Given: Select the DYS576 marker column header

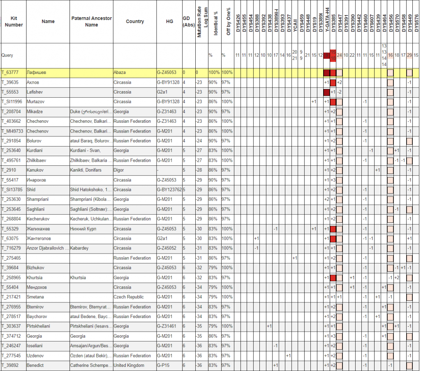Looking at the screenshot, I should tap(416, 23).
